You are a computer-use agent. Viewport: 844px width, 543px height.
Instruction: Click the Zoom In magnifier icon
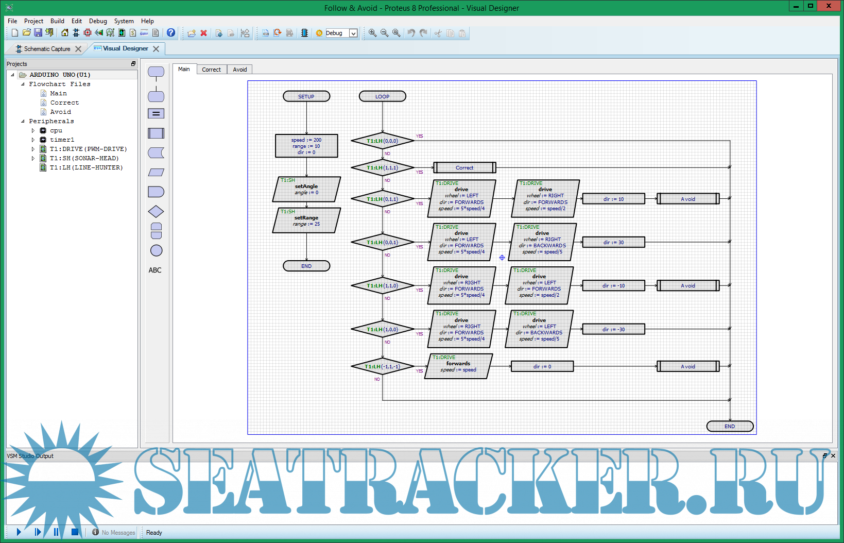tap(372, 33)
